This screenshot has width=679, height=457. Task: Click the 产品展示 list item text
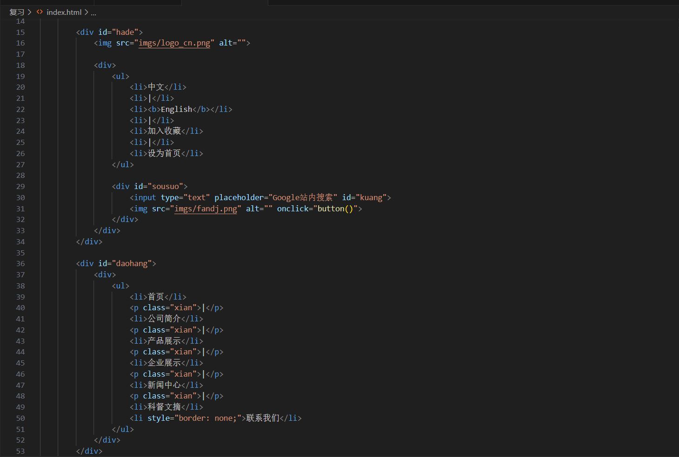pos(164,341)
